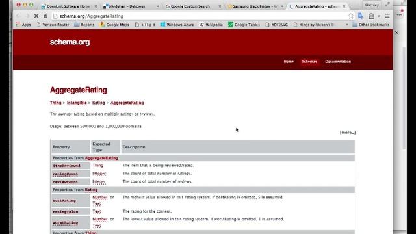This screenshot has width=416, height=234.
Task: Click the blue extension icon in toolbar
Action: pos(361,16)
